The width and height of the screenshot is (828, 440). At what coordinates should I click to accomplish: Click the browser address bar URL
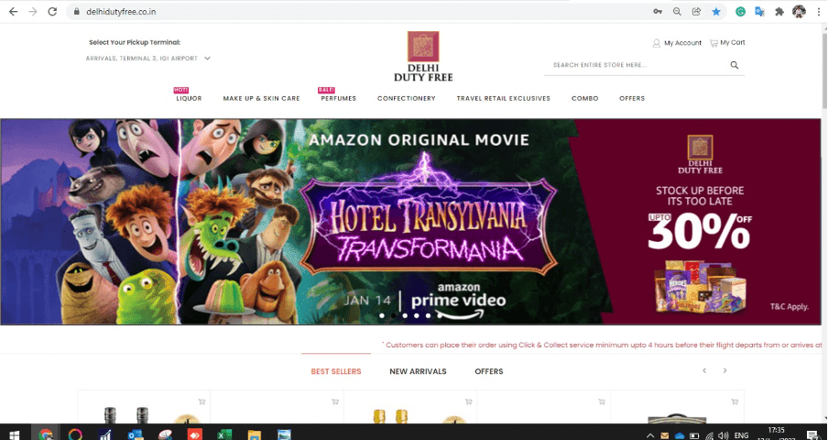tap(121, 12)
